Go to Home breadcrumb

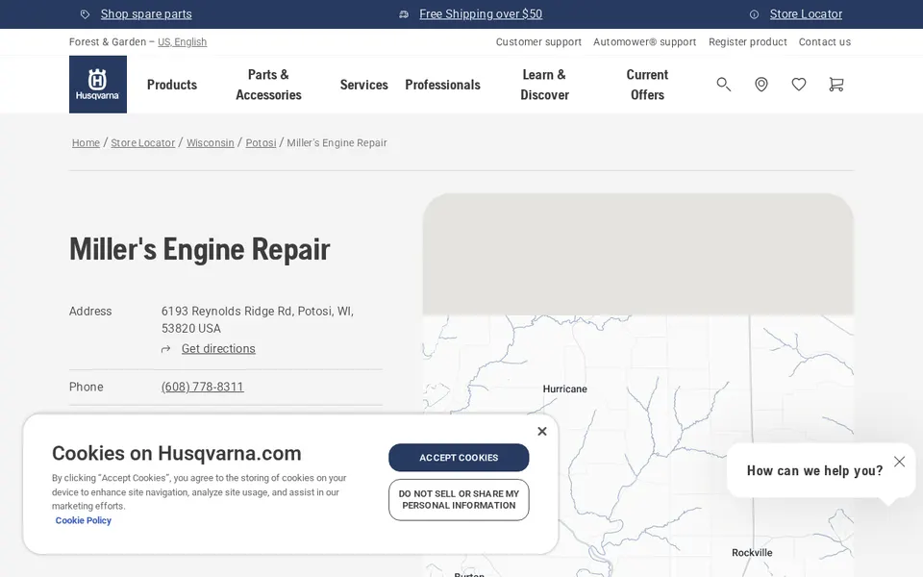[86, 143]
